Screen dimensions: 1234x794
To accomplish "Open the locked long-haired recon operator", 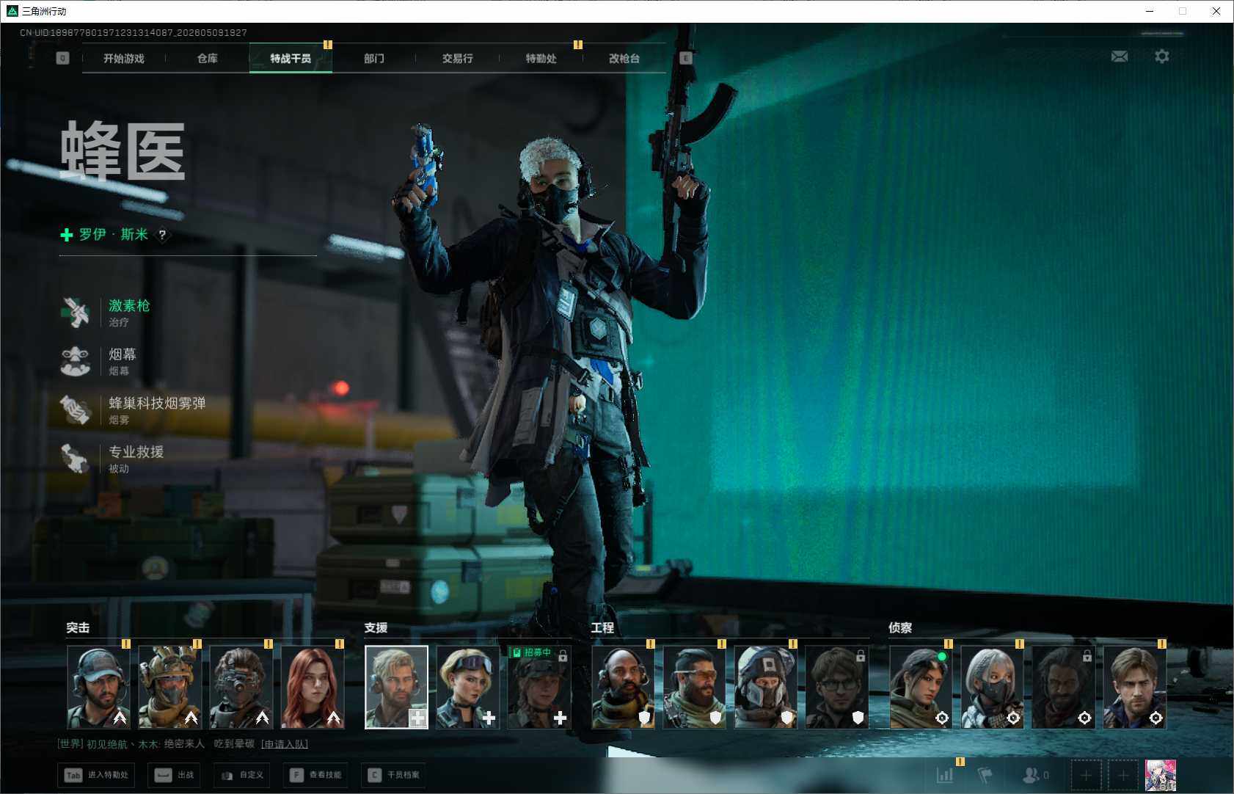I will click(1063, 687).
